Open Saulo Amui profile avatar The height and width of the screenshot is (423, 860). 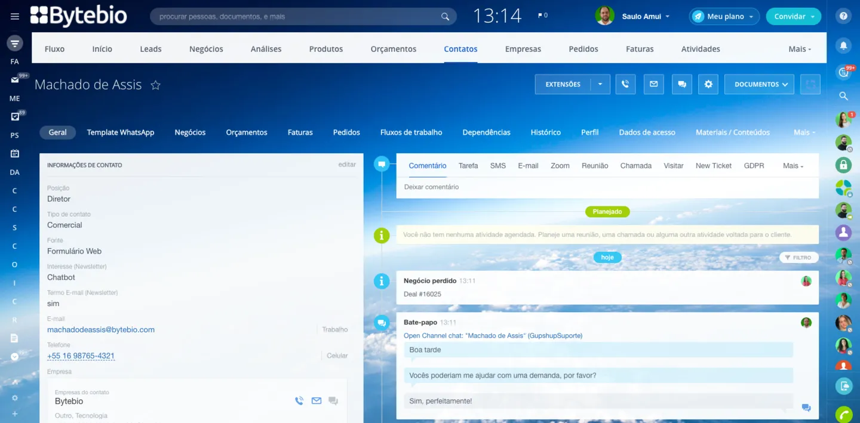604,16
